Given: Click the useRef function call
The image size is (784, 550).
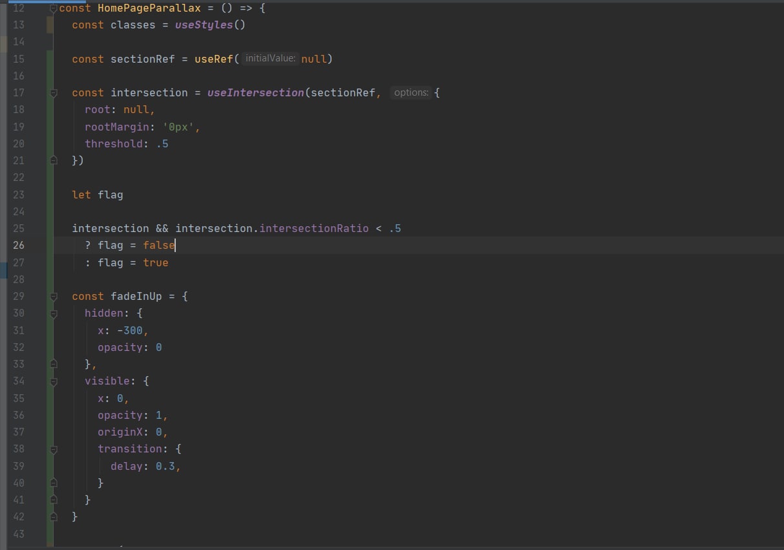Looking at the screenshot, I should click(214, 59).
